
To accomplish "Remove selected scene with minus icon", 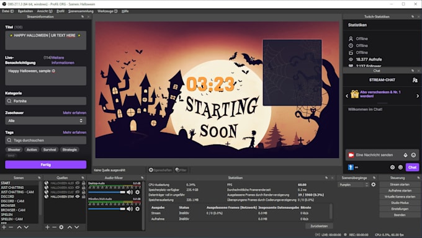I will [11, 227].
